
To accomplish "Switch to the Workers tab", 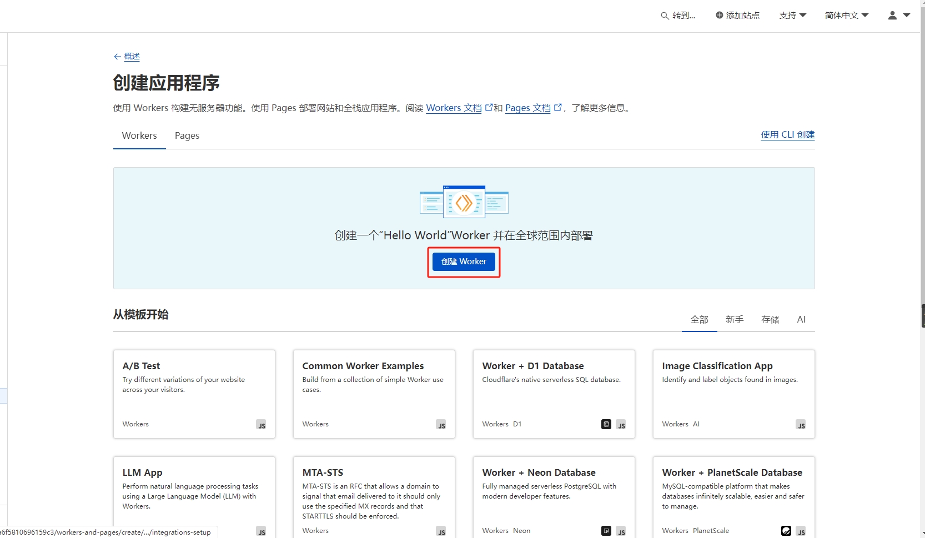I will [139, 135].
